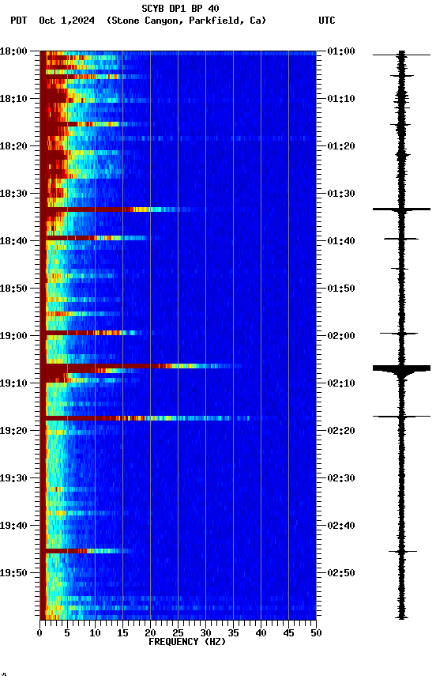Click the seismogram spike near 19:17
436x683 pixels.
pos(401,417)
